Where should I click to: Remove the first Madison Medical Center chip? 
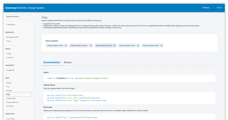point(66,46)
